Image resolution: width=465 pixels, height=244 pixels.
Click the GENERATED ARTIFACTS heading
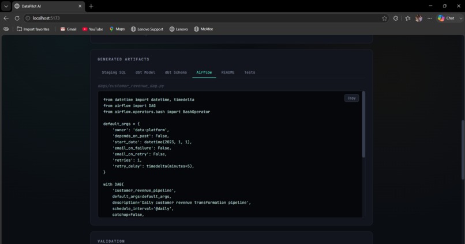click(123, 59)
